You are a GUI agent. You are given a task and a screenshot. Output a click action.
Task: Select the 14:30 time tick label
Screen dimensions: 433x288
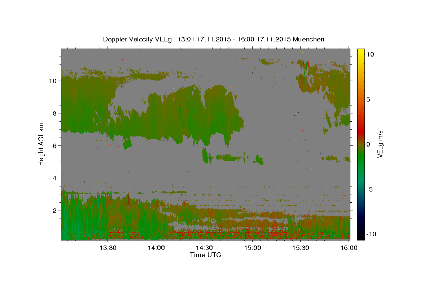[204, 248]
